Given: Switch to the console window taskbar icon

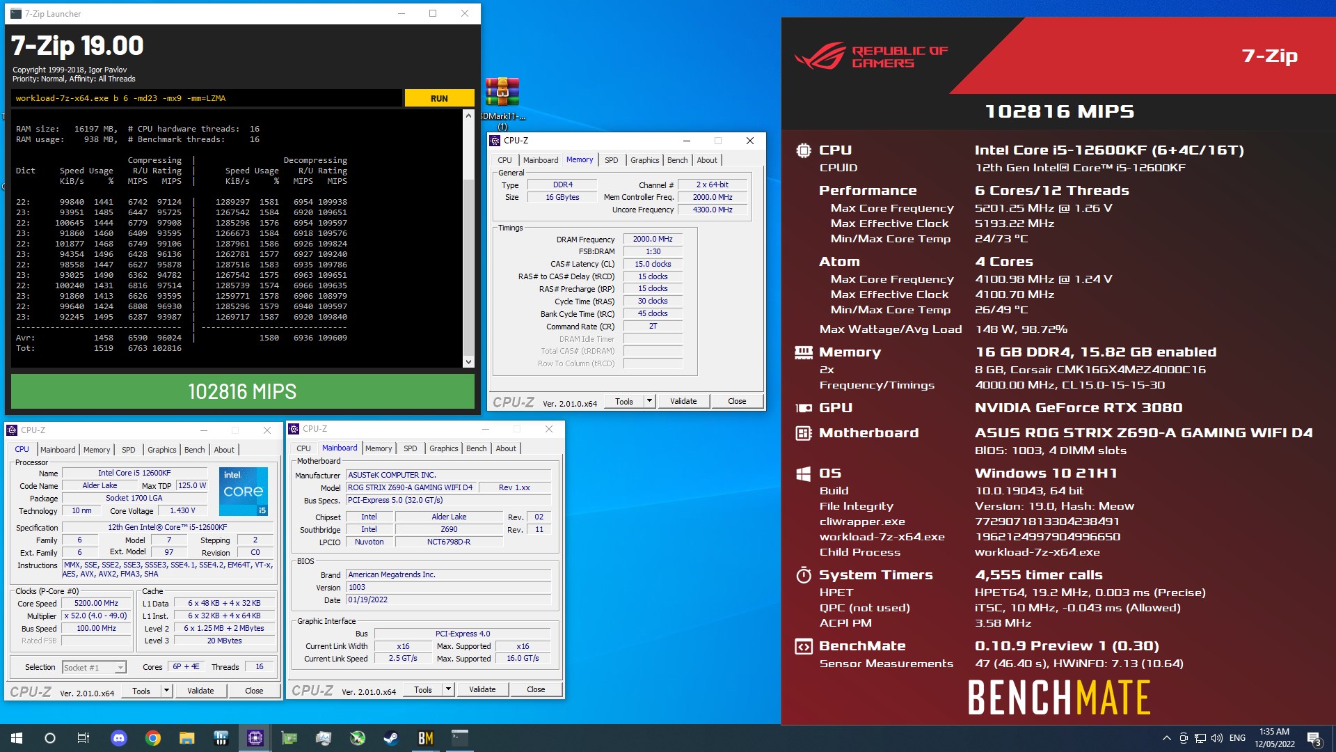Looking at the screenshot, I should (460, 738).
